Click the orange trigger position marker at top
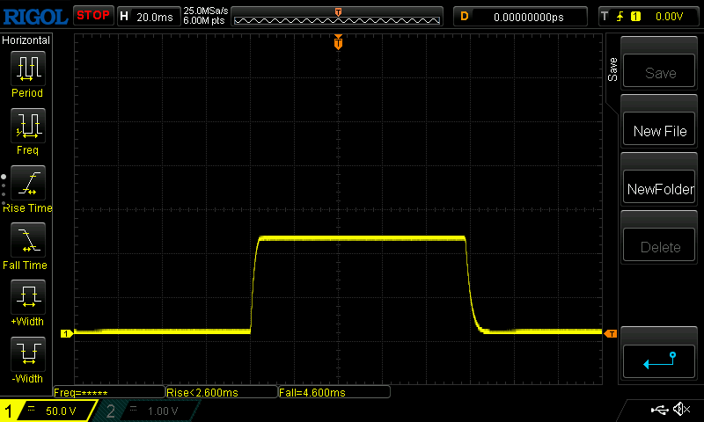 338,42
